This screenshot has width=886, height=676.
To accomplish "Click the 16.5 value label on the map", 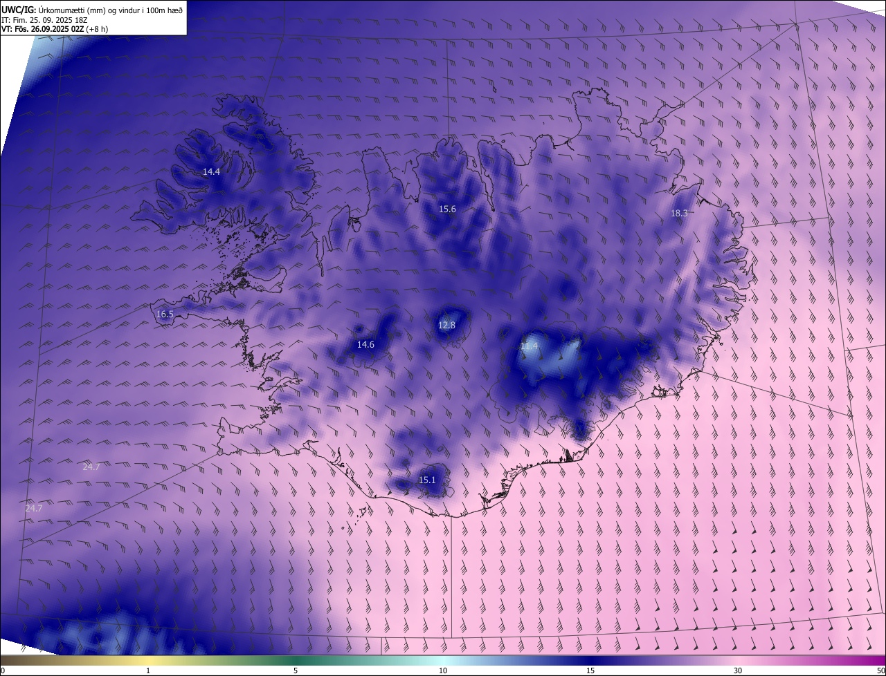I will (x=165, y=314).
